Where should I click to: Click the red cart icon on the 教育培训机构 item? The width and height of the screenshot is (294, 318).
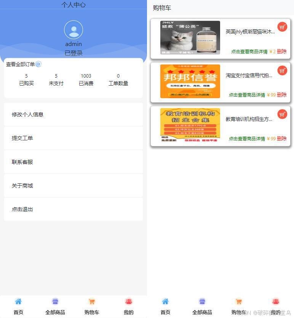tap(282, 114)
